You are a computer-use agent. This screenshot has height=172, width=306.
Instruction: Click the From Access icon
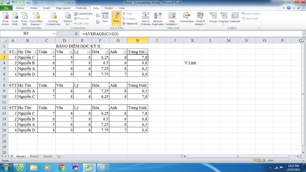pyautogui.click(x=5, y=19)
